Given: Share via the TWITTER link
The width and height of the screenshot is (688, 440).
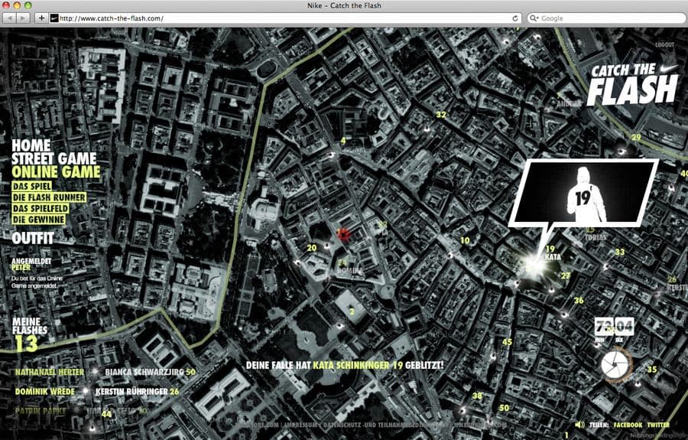Looking at the screenshot, I should point(658,425).
